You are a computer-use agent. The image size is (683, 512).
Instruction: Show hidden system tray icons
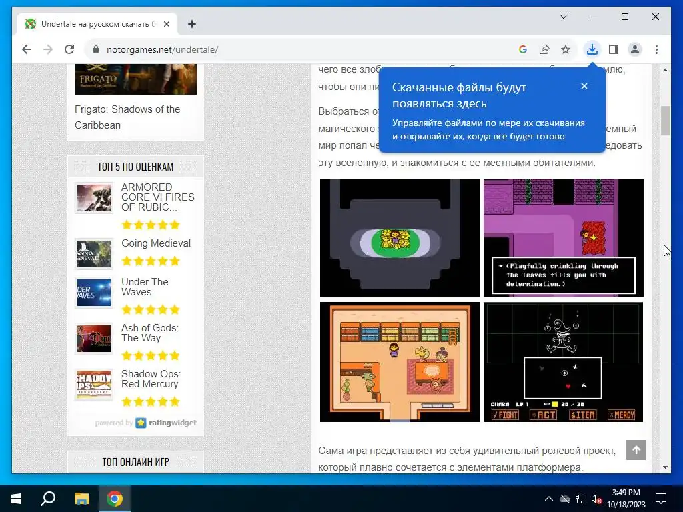549,499
